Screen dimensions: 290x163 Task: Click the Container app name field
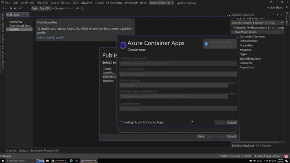178,63
